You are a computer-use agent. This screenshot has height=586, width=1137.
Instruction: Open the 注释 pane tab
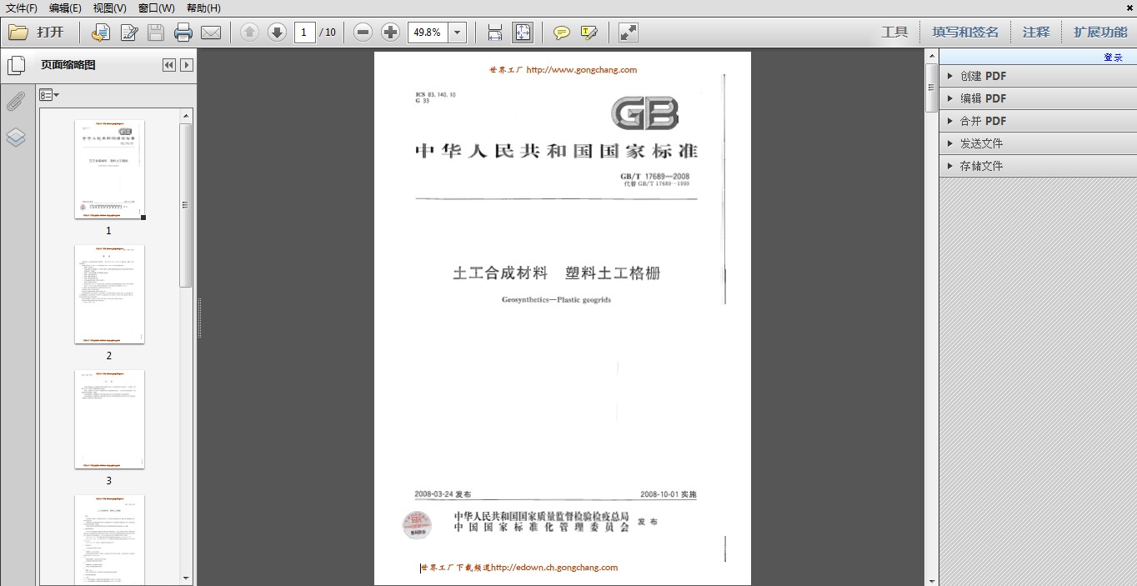click(x=1036, y=33)
